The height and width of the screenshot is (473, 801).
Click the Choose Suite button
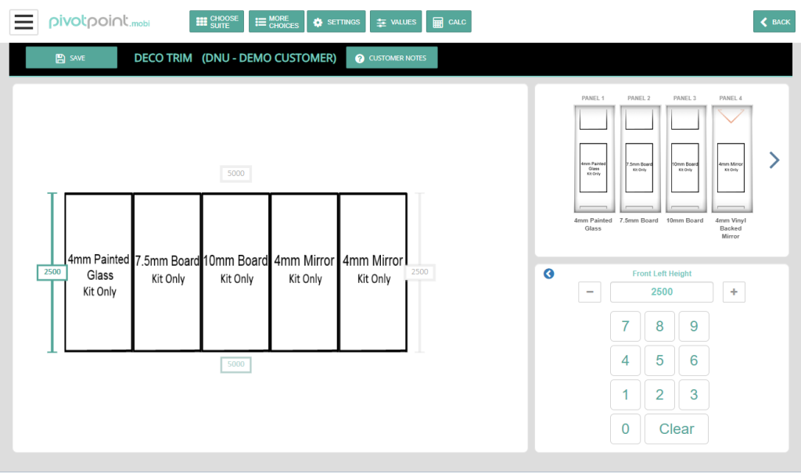(x=217, y=22)
